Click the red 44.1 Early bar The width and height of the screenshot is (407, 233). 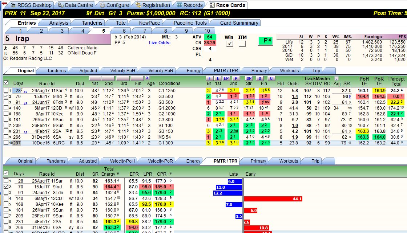coord(273,199)
